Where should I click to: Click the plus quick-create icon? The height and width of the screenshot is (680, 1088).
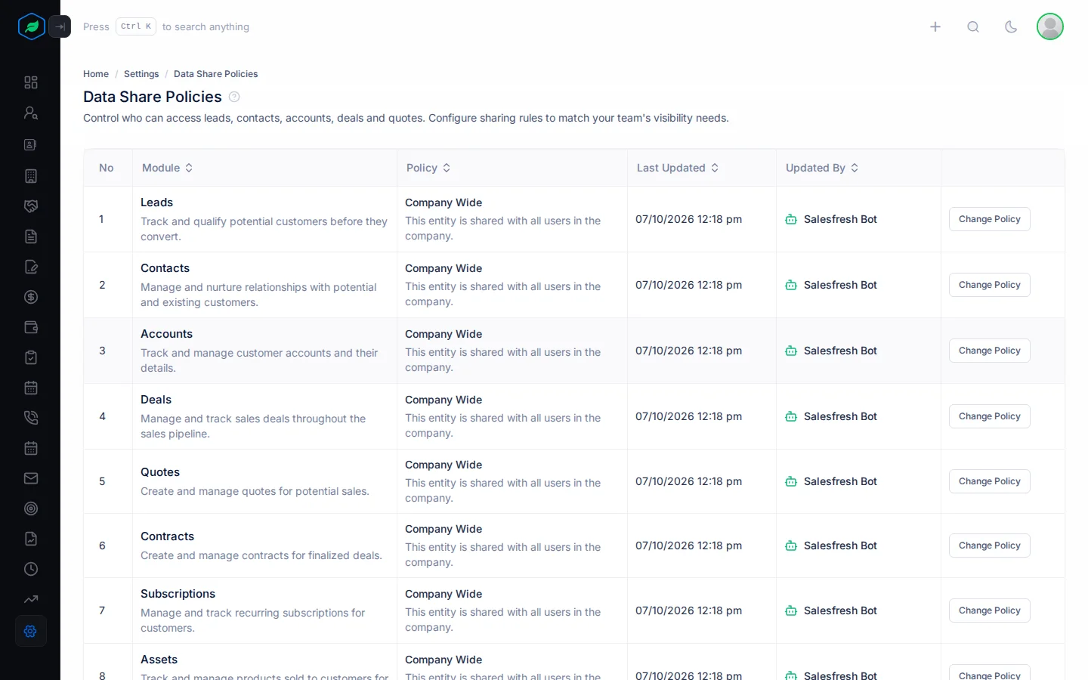(935, 26)
